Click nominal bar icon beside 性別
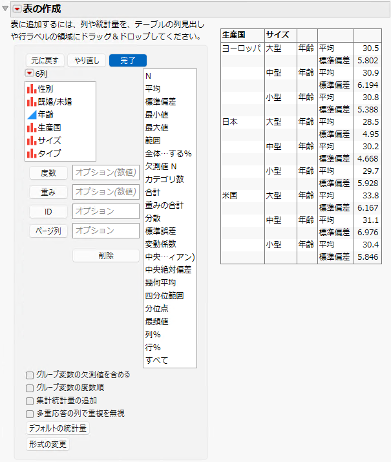391x462 pixels. [32, 89]
